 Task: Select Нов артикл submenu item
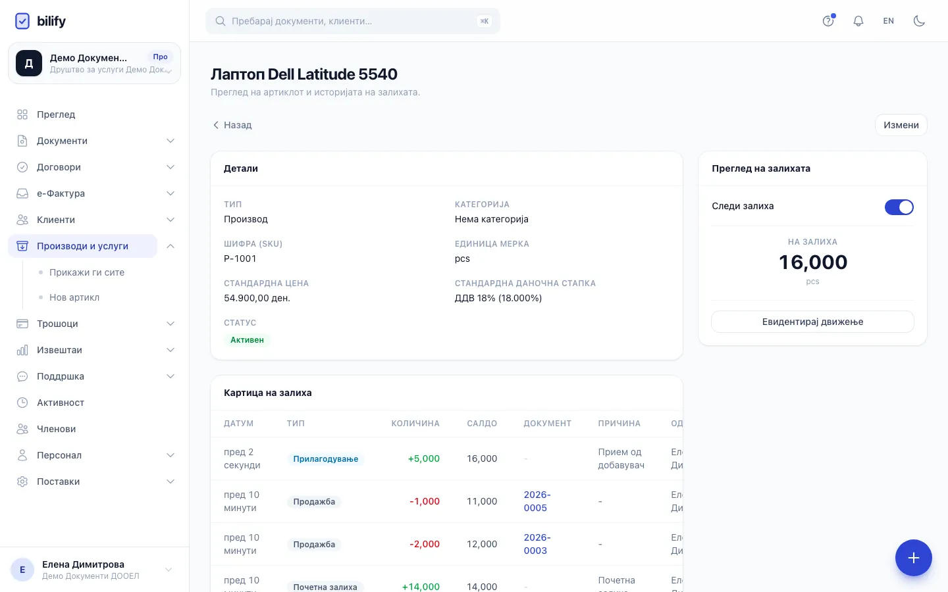[x=74, y=297]
